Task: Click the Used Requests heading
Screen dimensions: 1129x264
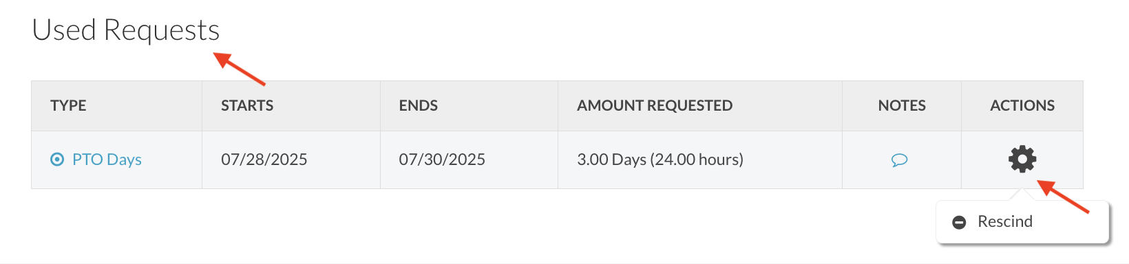Action: (x=126, y=30)
